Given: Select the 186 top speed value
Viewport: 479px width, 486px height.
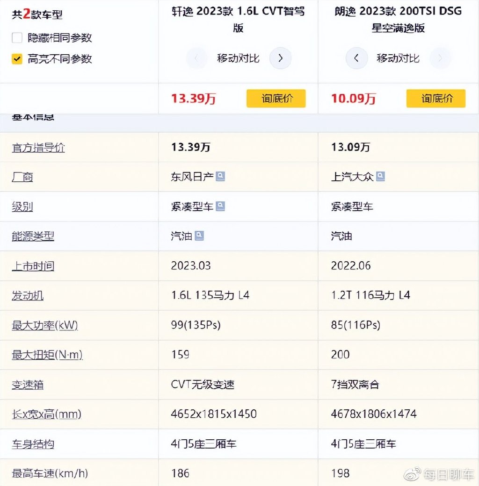Looking at the screenshot, I should 180,473.
